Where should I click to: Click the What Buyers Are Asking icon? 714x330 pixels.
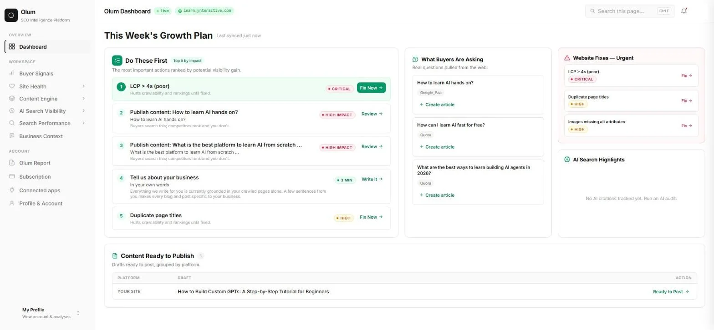coord(415,59)
